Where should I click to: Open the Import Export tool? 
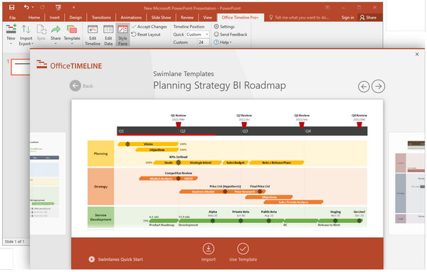coord(26,35)
